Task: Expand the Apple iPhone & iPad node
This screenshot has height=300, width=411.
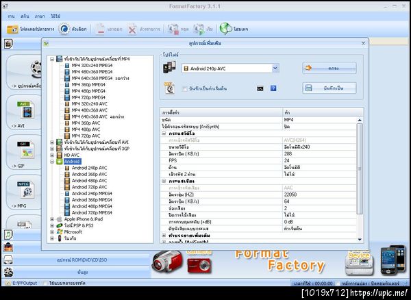Action: 52,219
